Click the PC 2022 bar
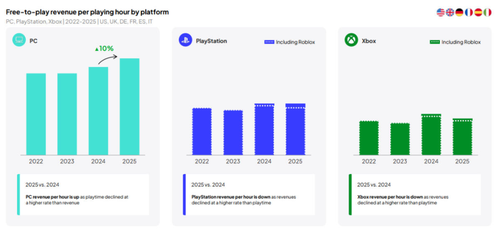The image size is (498, 229). 36,114
